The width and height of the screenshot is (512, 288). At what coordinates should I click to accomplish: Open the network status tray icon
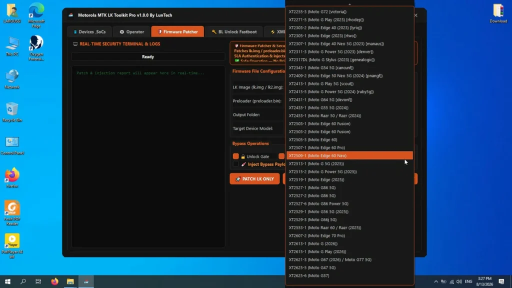point(451,281)
